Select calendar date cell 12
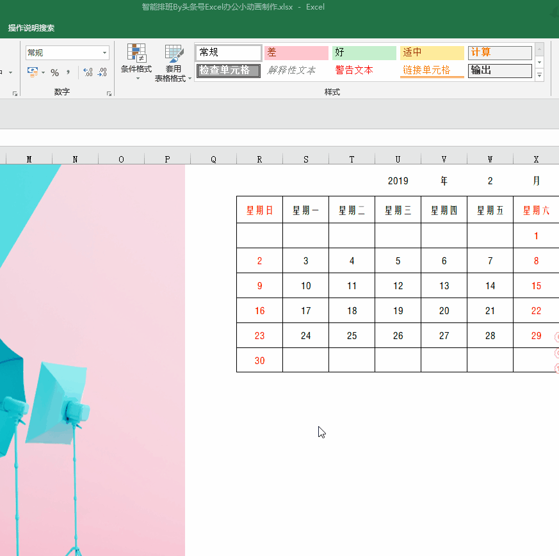The height and width of the screenshot is (556, 559). coord(398,285)
